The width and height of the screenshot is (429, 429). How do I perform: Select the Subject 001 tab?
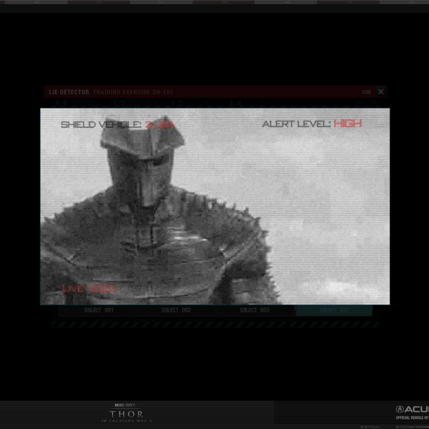98,310
